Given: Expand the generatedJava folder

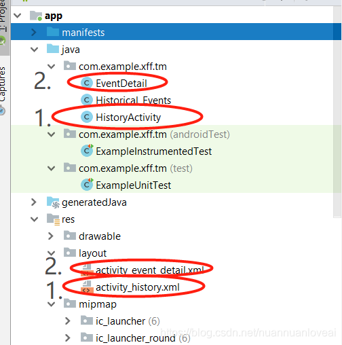Looking at the screenshot, I should 34,202.
